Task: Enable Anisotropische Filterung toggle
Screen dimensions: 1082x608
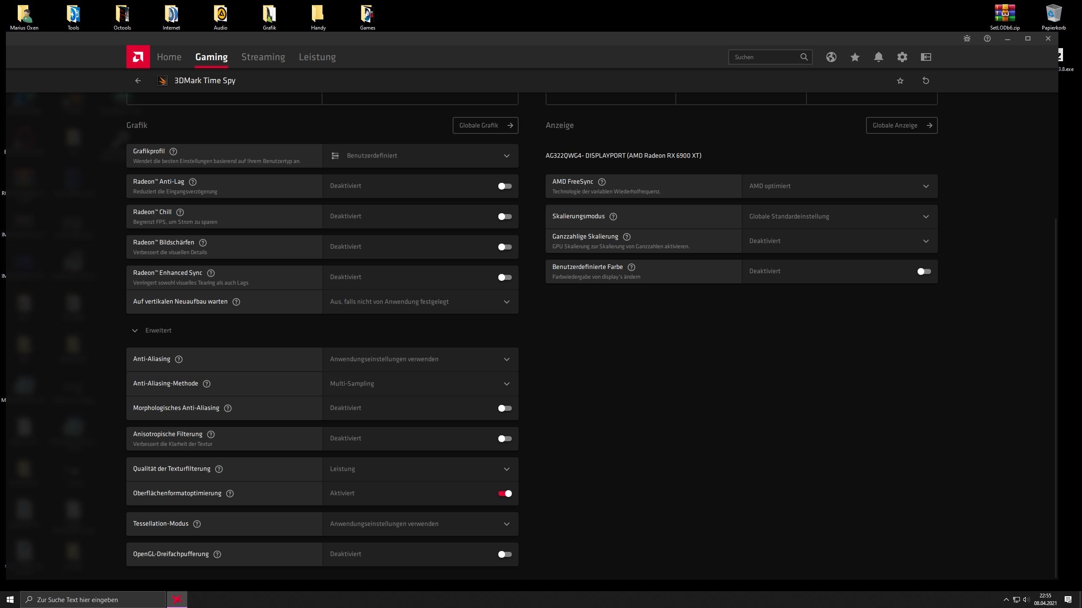Action: coord(505,439)
